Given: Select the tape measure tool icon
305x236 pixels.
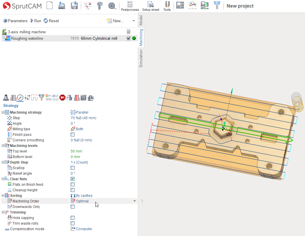Looking at the screenshot, I should [x=112, y=6].
